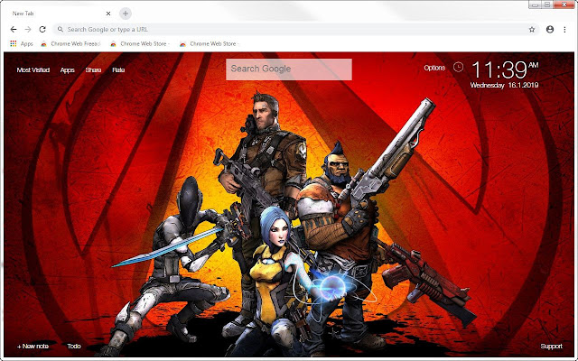The width and height of the screenshot is (578, 361).
Task: Open the Share menu
Action: tap(93, 70)
